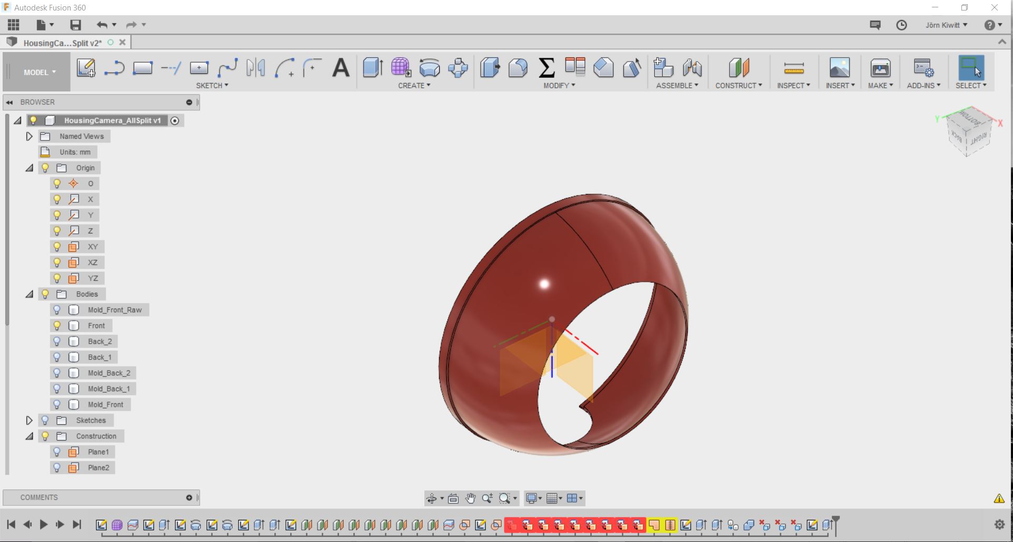Click the Save icon
This screenshot has width=1013, height=542.
click(76, 25)
